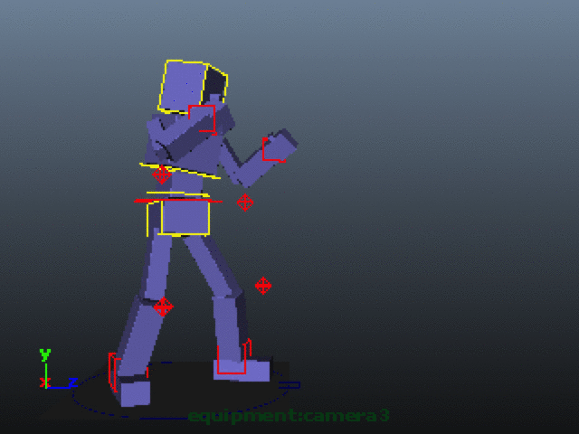Pick the yellow chest control line across torso
Viewport: 579px width, 434px height.
point(180,171)
